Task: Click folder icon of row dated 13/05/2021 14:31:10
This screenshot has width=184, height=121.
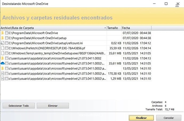Action: [x=2, y=68]
